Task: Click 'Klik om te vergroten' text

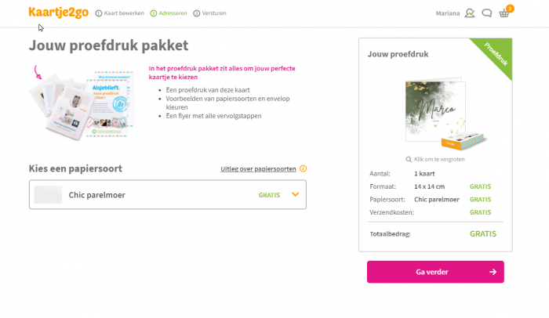Action: pos(441,158)
